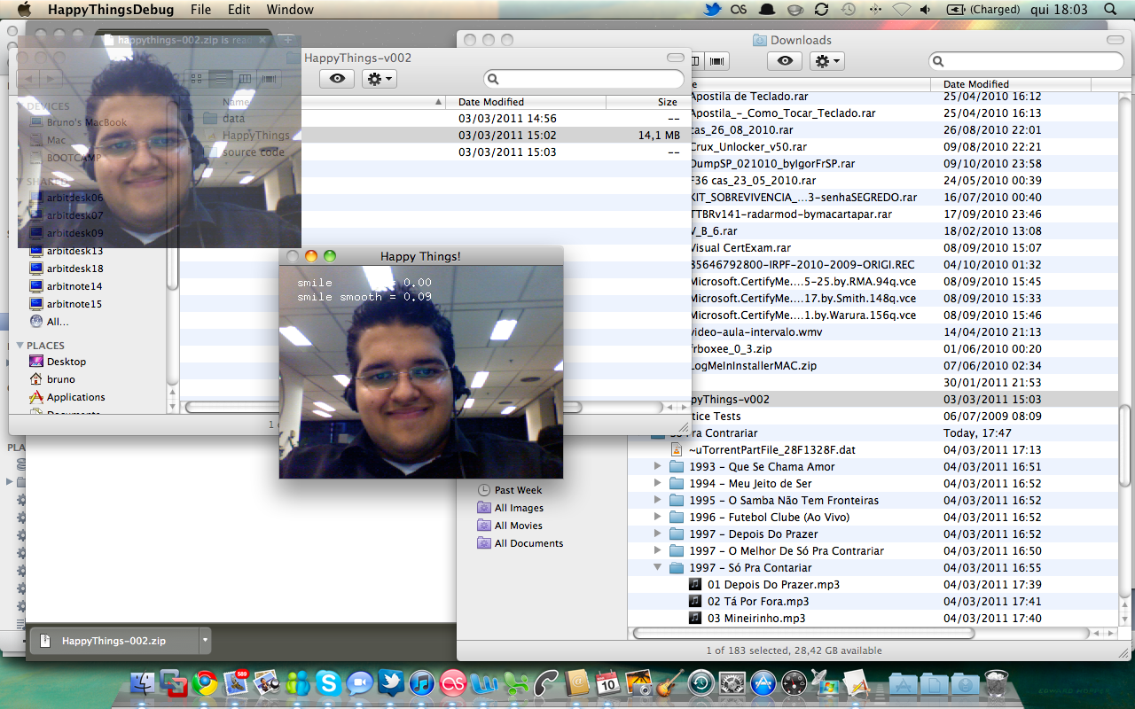Open iCal calendar in the Dock

tap(607, 682)
